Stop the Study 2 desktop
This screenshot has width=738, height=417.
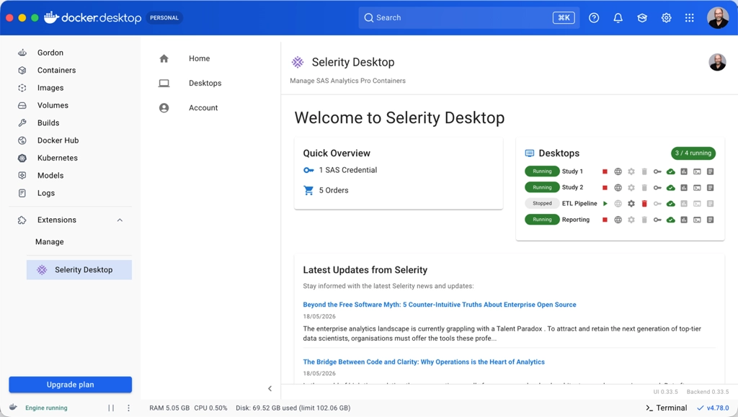pos(605,187)
